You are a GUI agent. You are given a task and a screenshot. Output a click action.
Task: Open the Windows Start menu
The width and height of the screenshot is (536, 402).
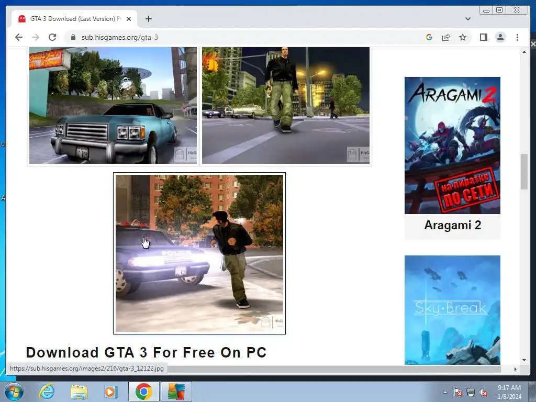14,392
